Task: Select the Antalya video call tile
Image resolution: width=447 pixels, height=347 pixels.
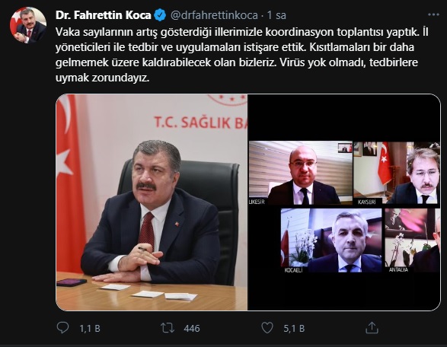Action: (412, 240)
